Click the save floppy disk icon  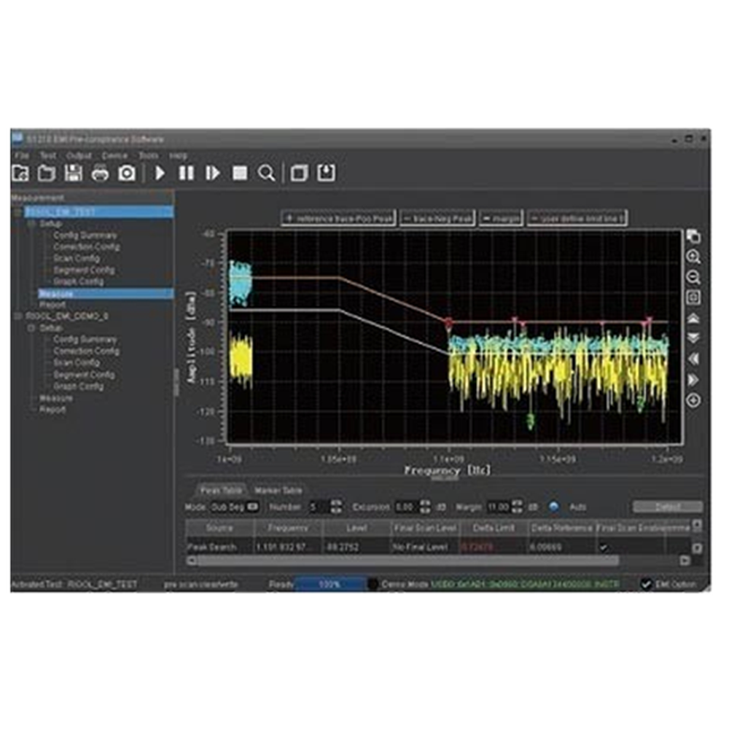click(x=73, y=174)
